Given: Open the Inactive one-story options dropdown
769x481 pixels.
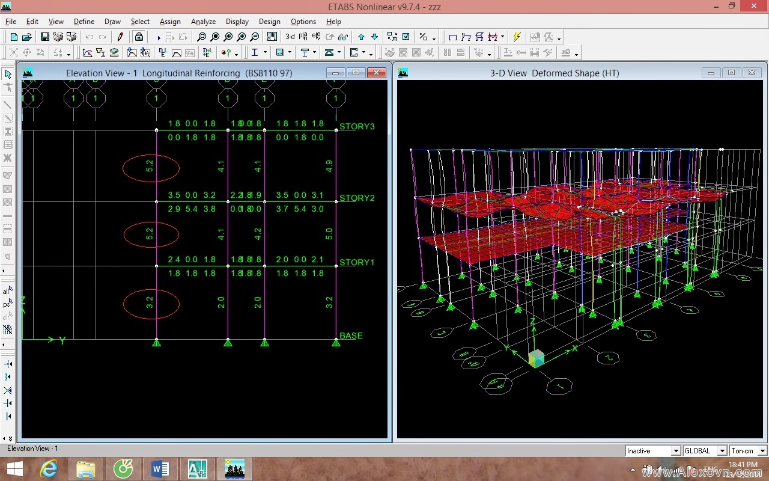Looking at the screenshot, I should [675, 451].
